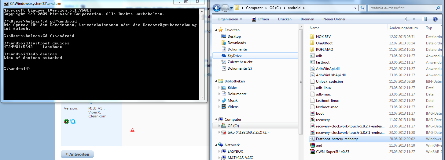Image resolution: width=445 pixels, height=160 pixels.
Task: Click Brennen in the Explorer toolbar
Action: tap(307, 19)
